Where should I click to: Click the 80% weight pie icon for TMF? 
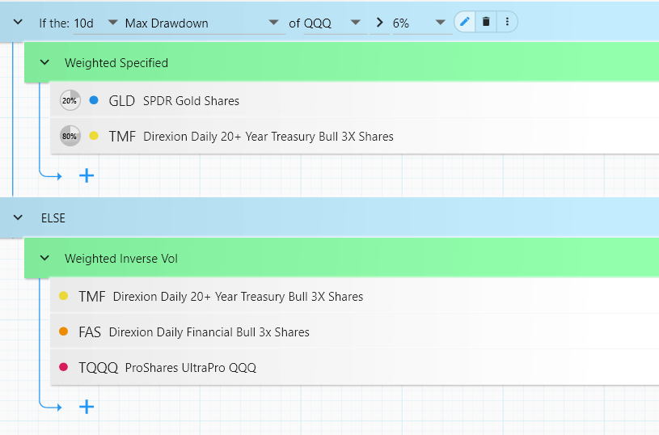(x=70, y=136)
